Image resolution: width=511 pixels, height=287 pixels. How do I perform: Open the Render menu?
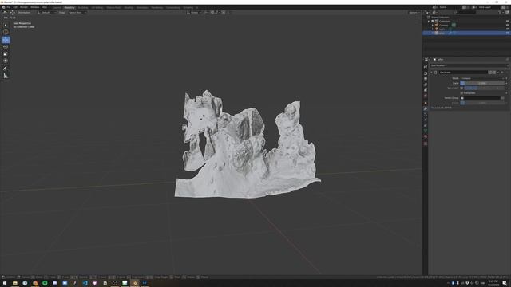pos(24,7)
